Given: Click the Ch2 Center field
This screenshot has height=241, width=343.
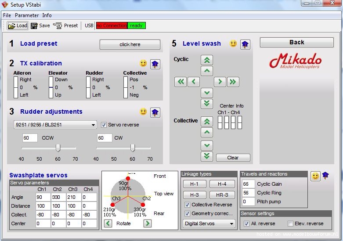Looking at the screenshot, I should [58, 223].
